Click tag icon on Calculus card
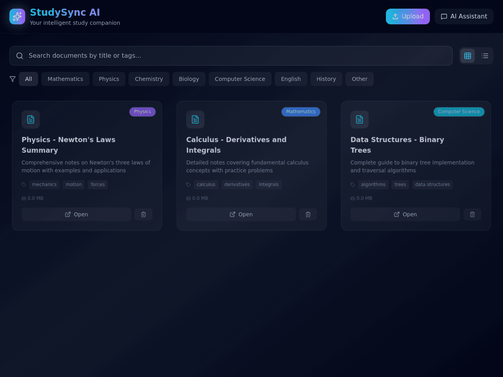 189,185
